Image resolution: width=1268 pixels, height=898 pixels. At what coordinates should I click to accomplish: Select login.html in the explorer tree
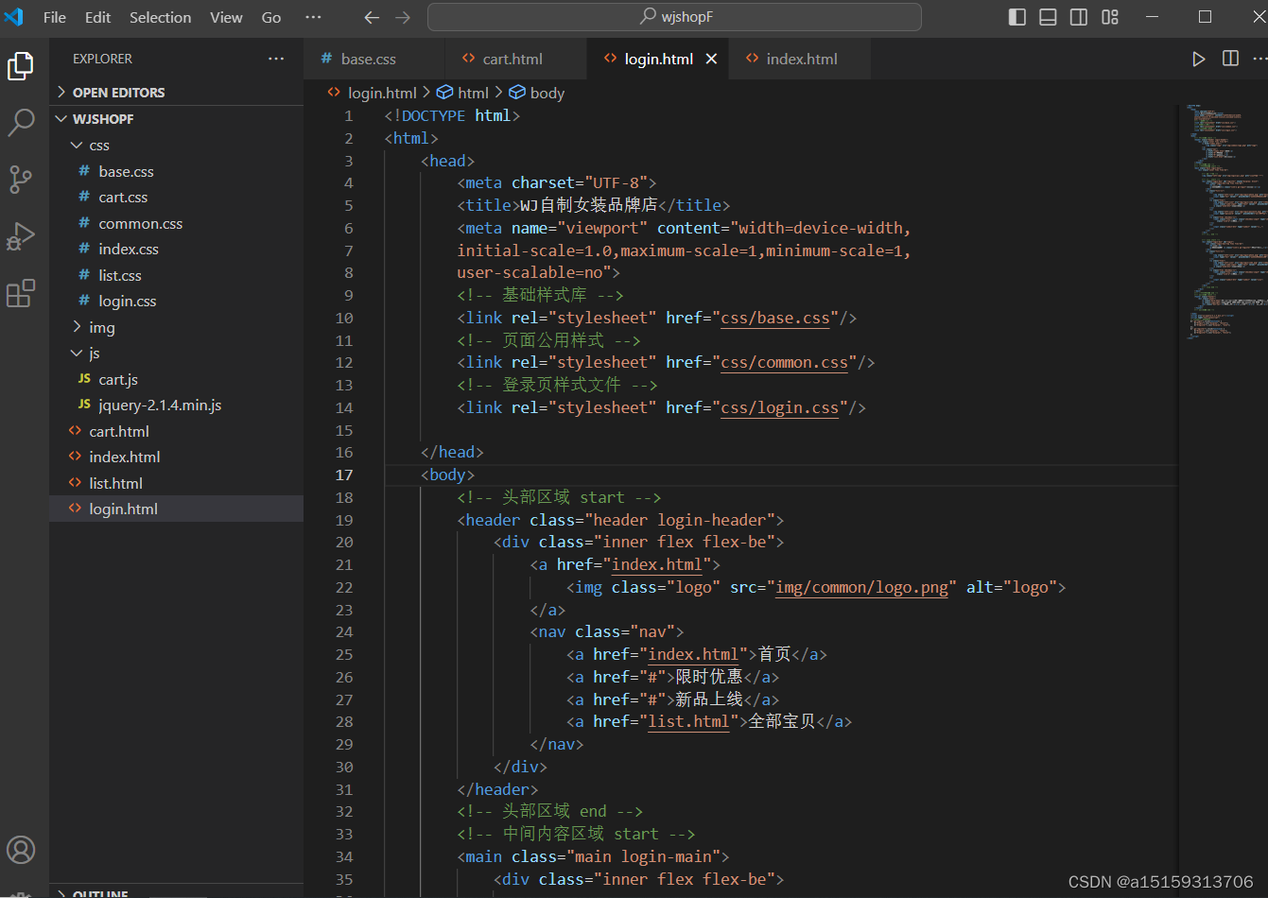(x=176, y=509)
